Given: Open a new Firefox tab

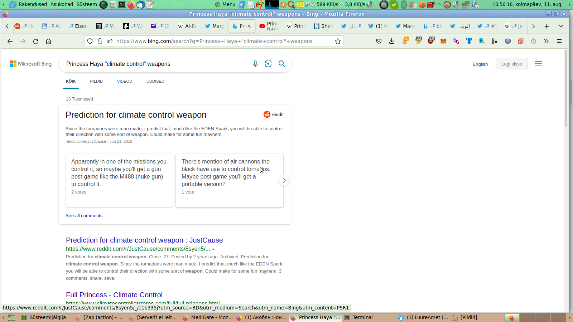Looking at the screenshot, I should coord(547,26).
